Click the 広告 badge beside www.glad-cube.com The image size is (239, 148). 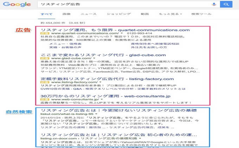(45, 58)
